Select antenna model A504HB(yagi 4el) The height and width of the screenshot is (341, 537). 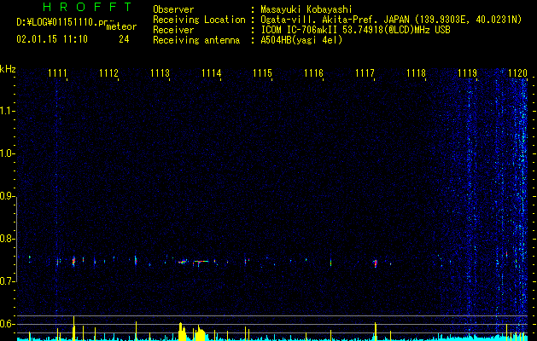click(301, 40)
